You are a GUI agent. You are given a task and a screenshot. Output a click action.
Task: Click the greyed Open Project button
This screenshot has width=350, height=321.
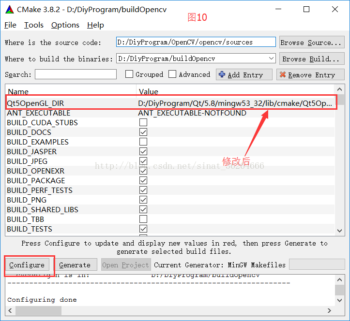[126, 264]
